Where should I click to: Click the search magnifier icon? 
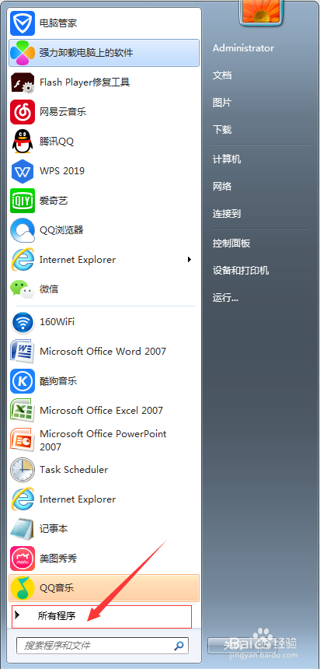point(180,645)
